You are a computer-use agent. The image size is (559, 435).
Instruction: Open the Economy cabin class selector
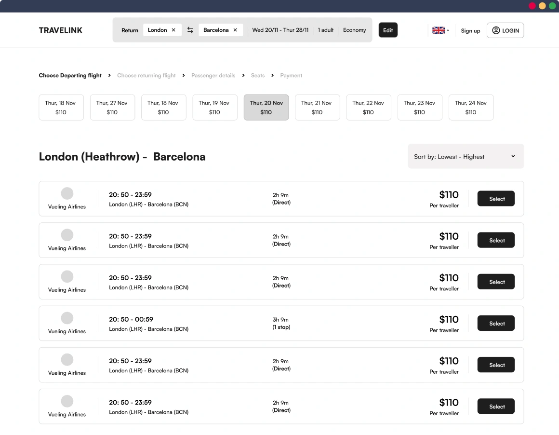[355, 30]
